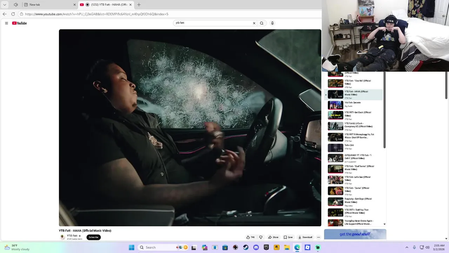Play 'YTB Fatt - Same' playlist video
Screen dimensions: 449x253
point(354,191)
